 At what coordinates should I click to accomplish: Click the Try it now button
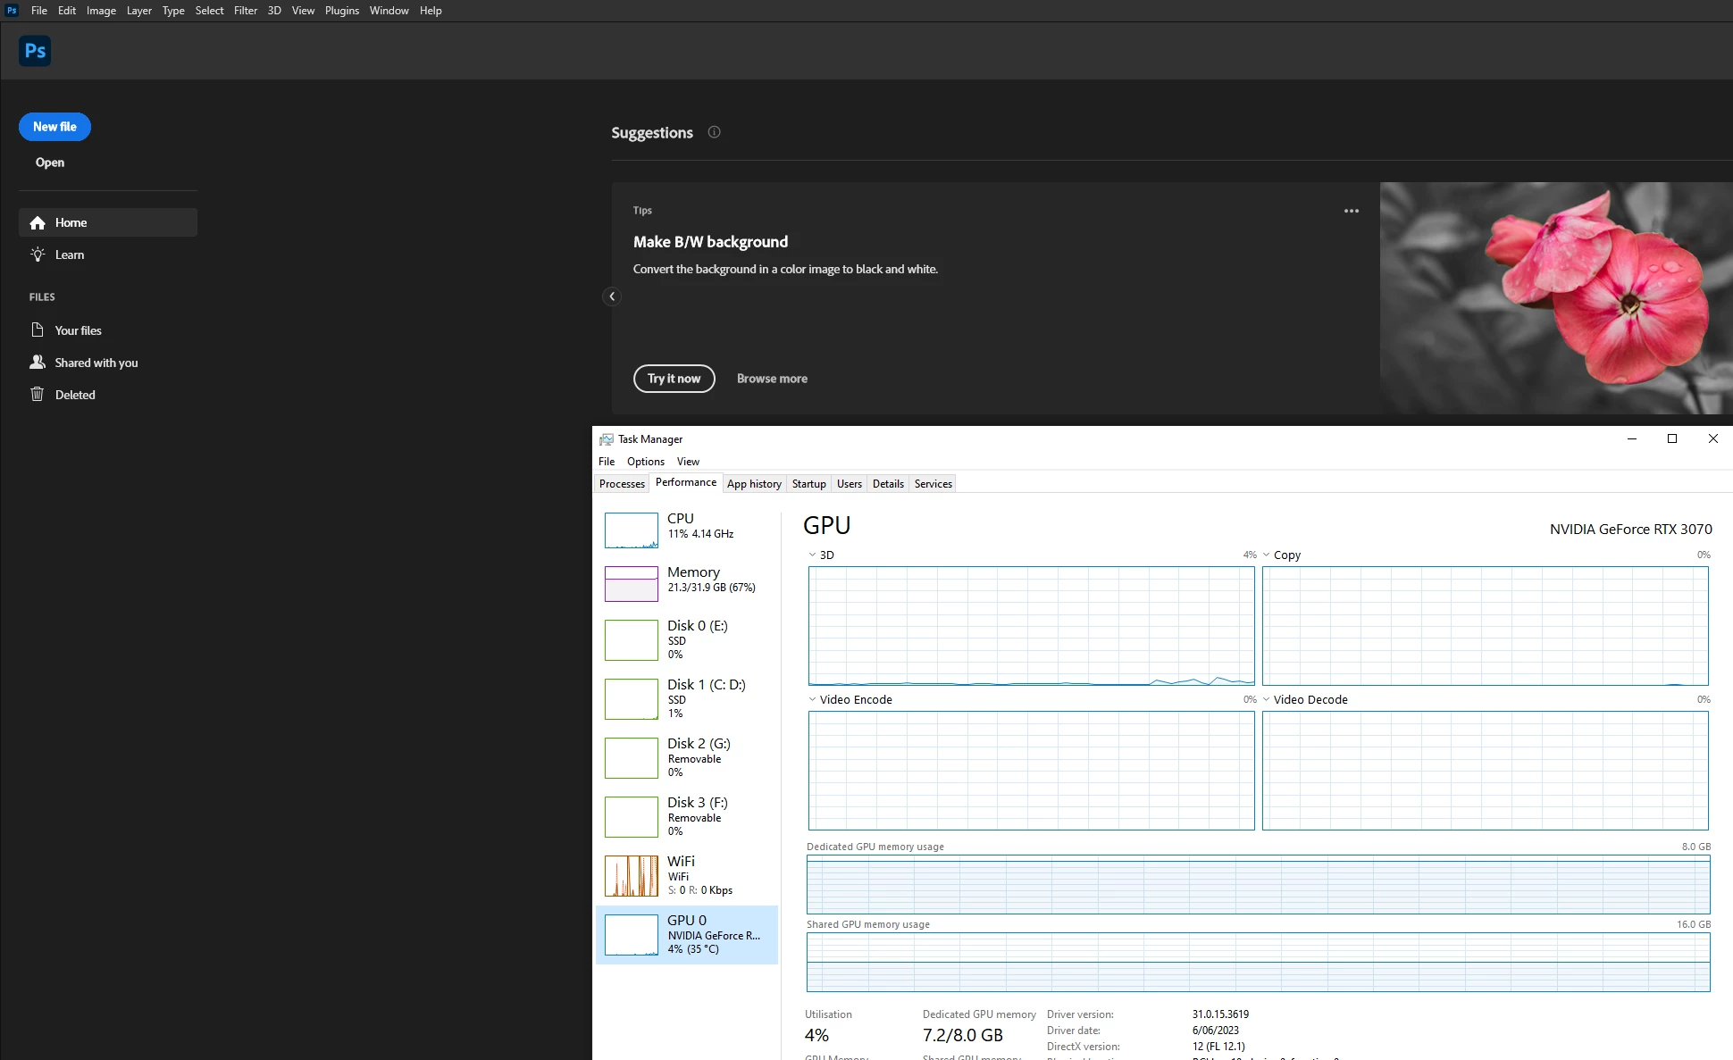point(674,379)
